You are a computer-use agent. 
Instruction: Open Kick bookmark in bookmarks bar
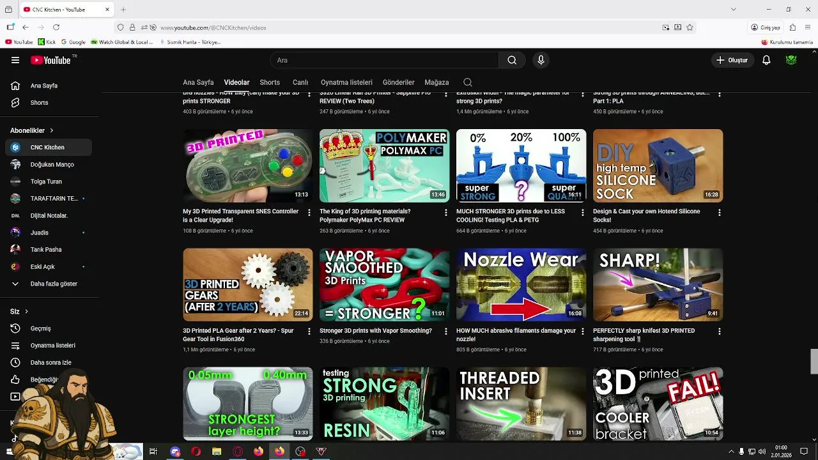pyautogui.click(x=47, y=42)
